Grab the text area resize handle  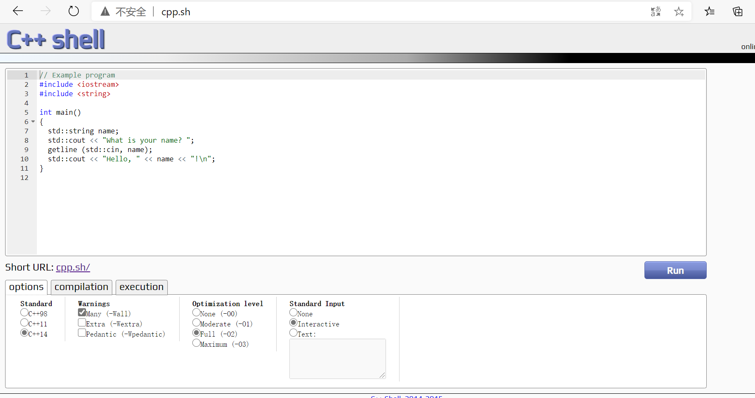click(x=382, y=375)
